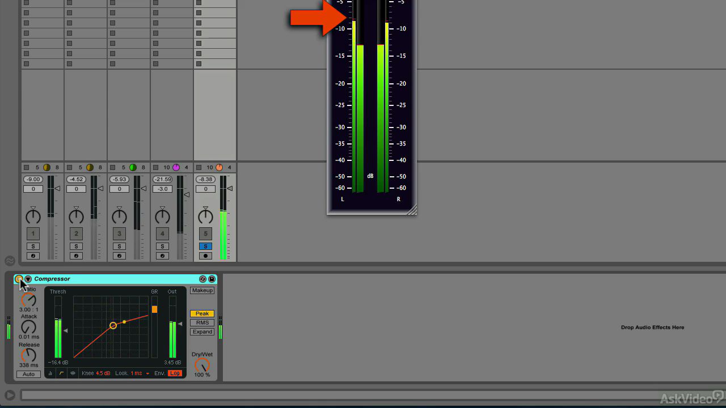This screenshot has height=408, width=726.
Task: Deactivate track 3 using its number button
Action: pos(119,233)
